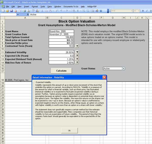The image size is (152, 144).
Task: Open the Research tool icon
Action: (x=37, y=11)
